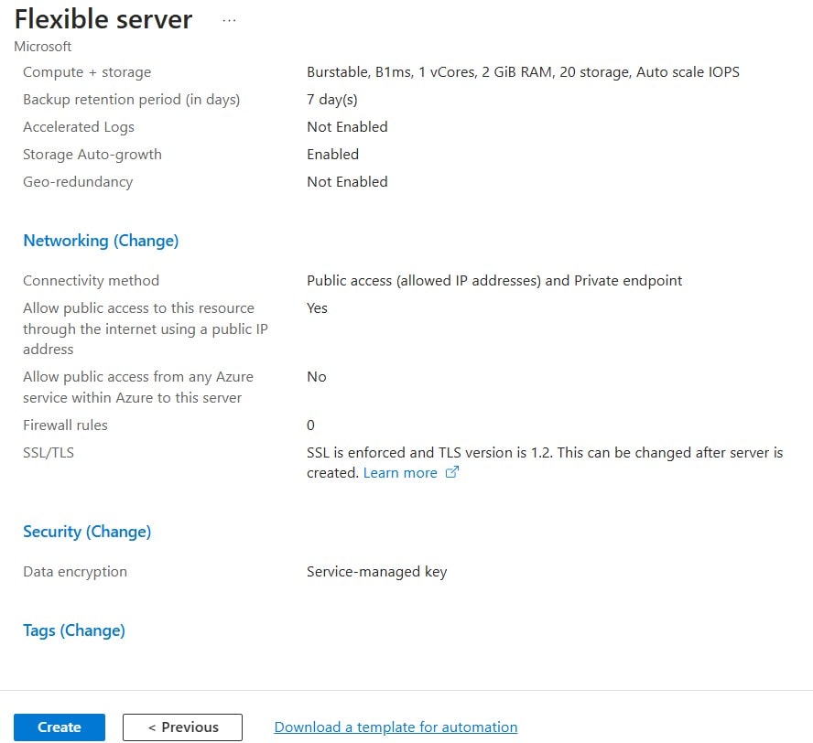Viewport: 813px width, 743px height.
Task: Select Geo-redundancy Not Enabled value
Action: click(347, 182)
